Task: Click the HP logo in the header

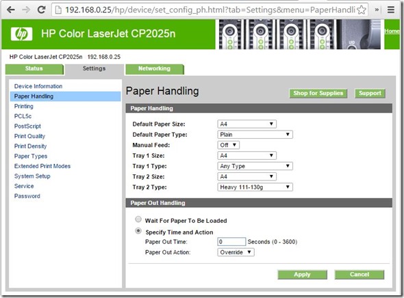Action: point(22,34)
